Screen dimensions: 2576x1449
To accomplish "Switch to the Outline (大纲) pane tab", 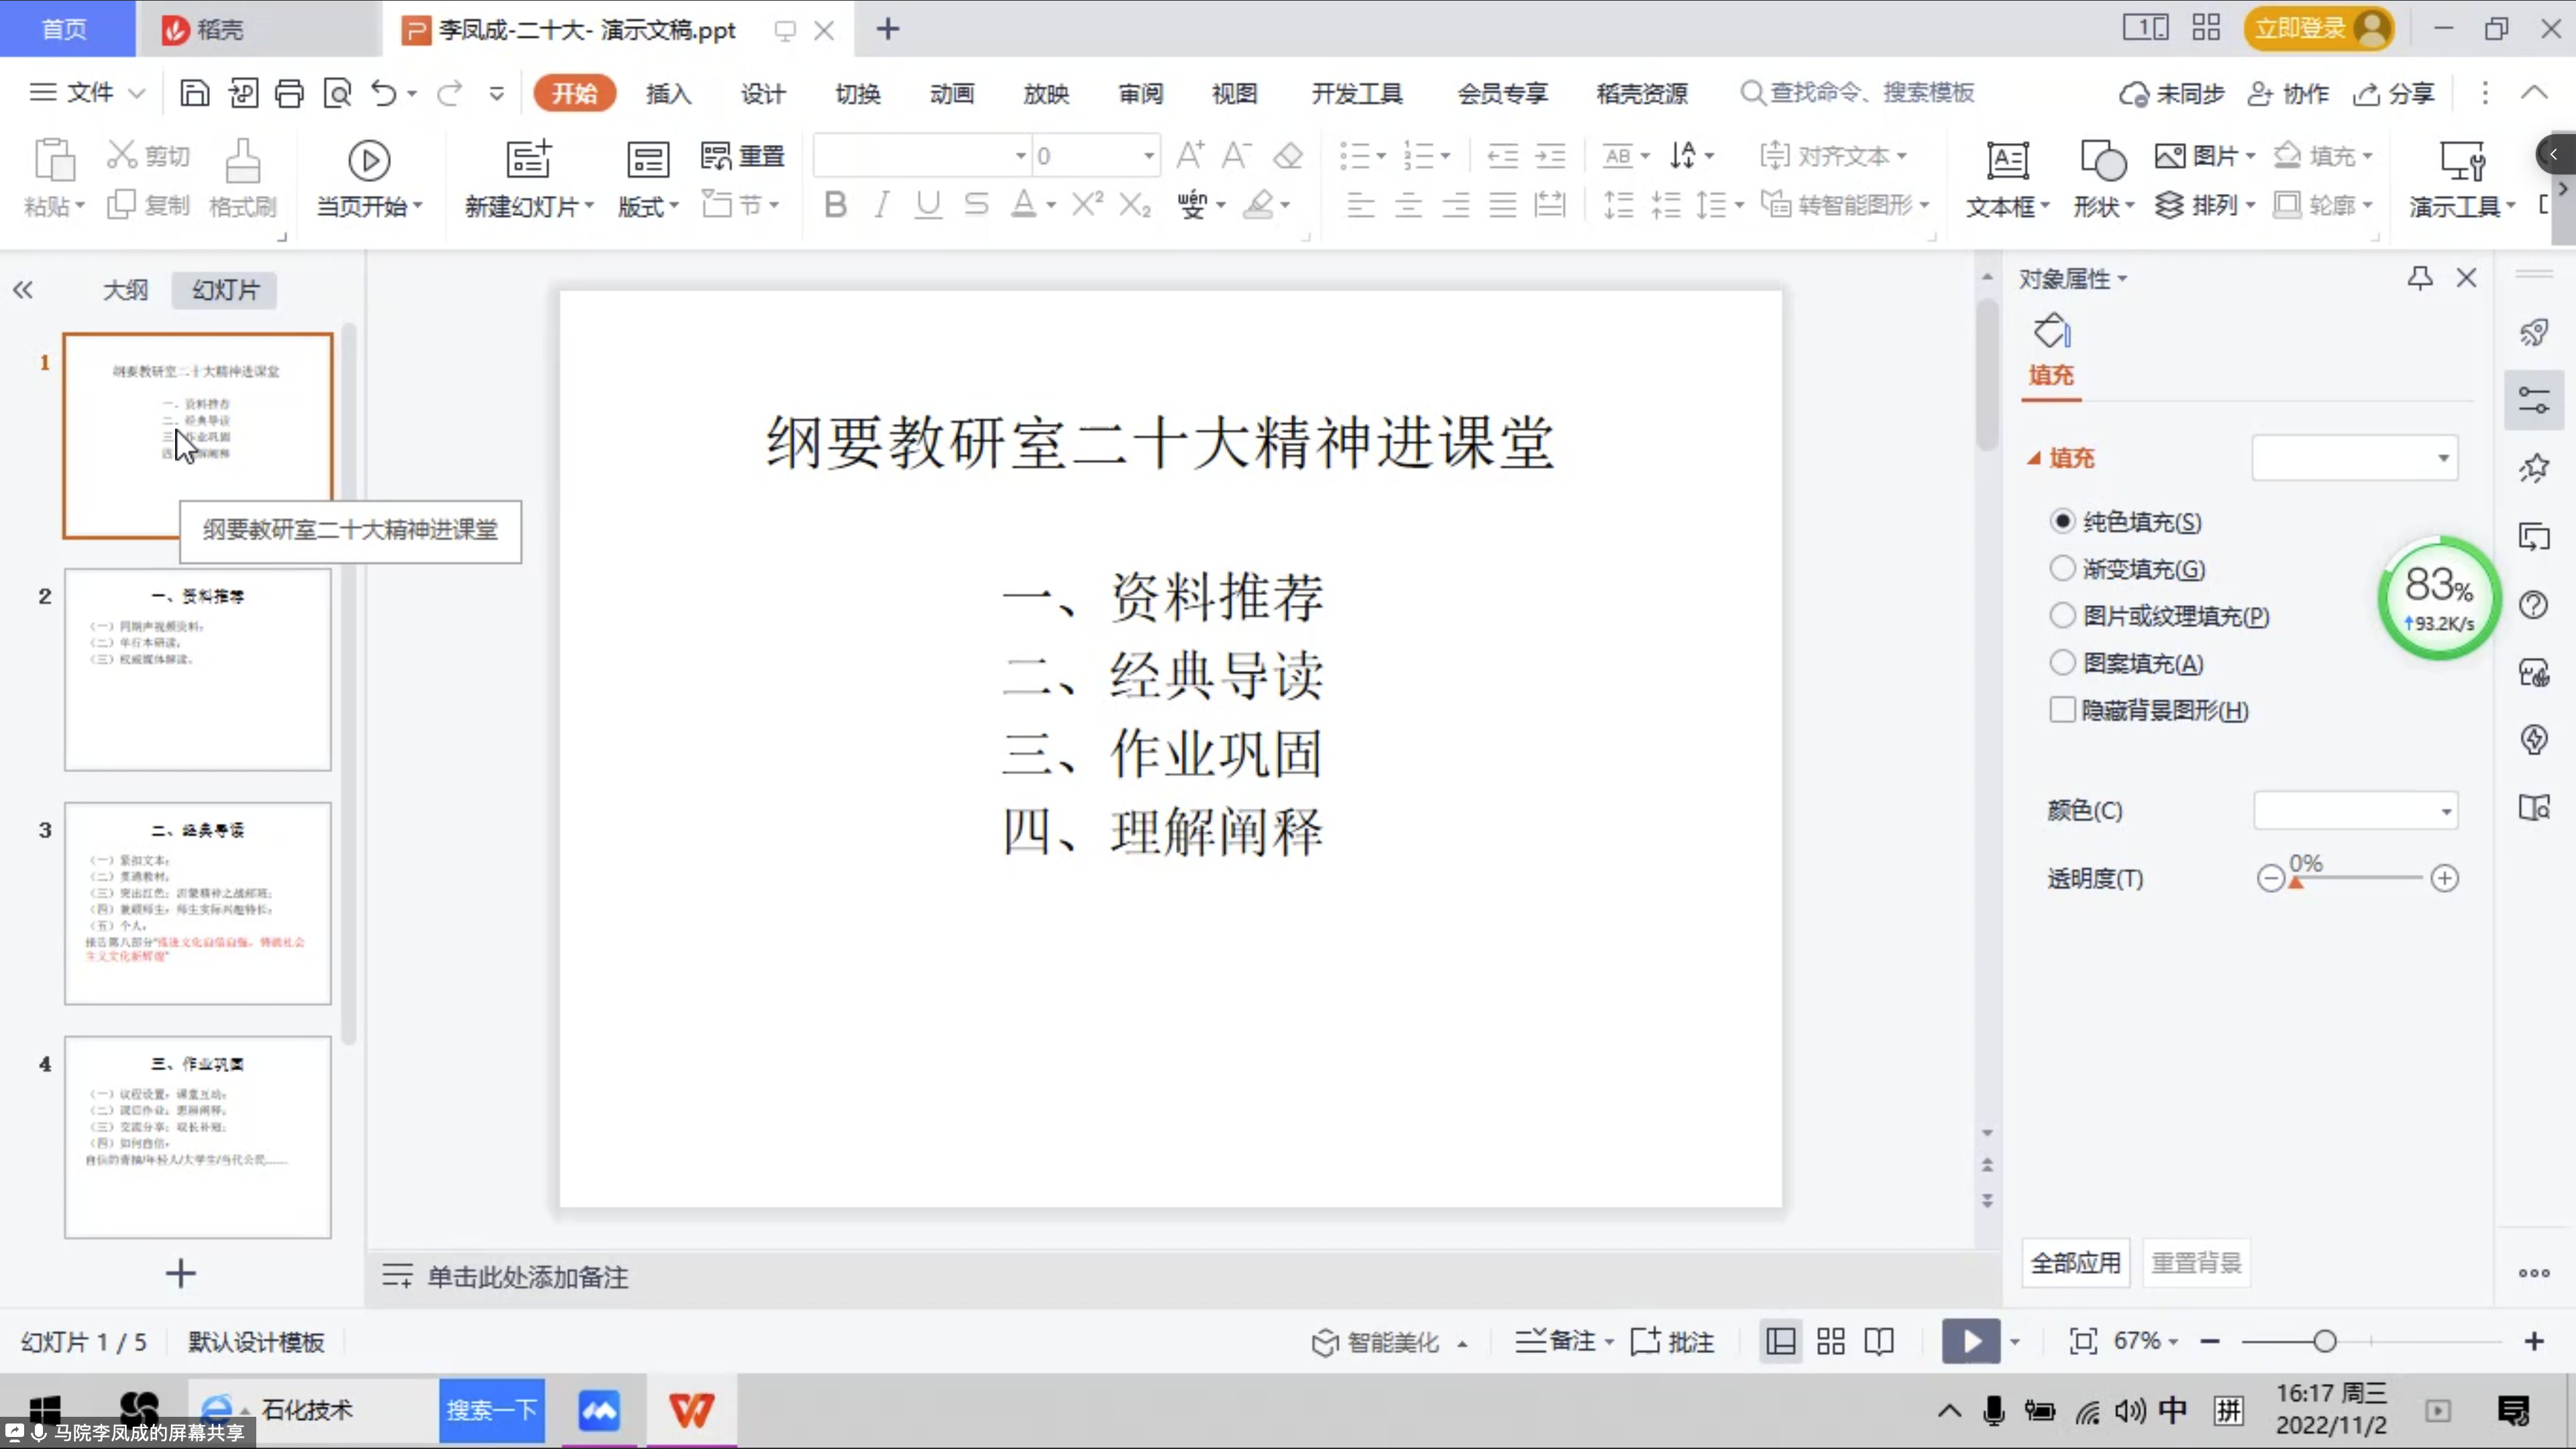I will pyautogui.click(x=125, y=290).
